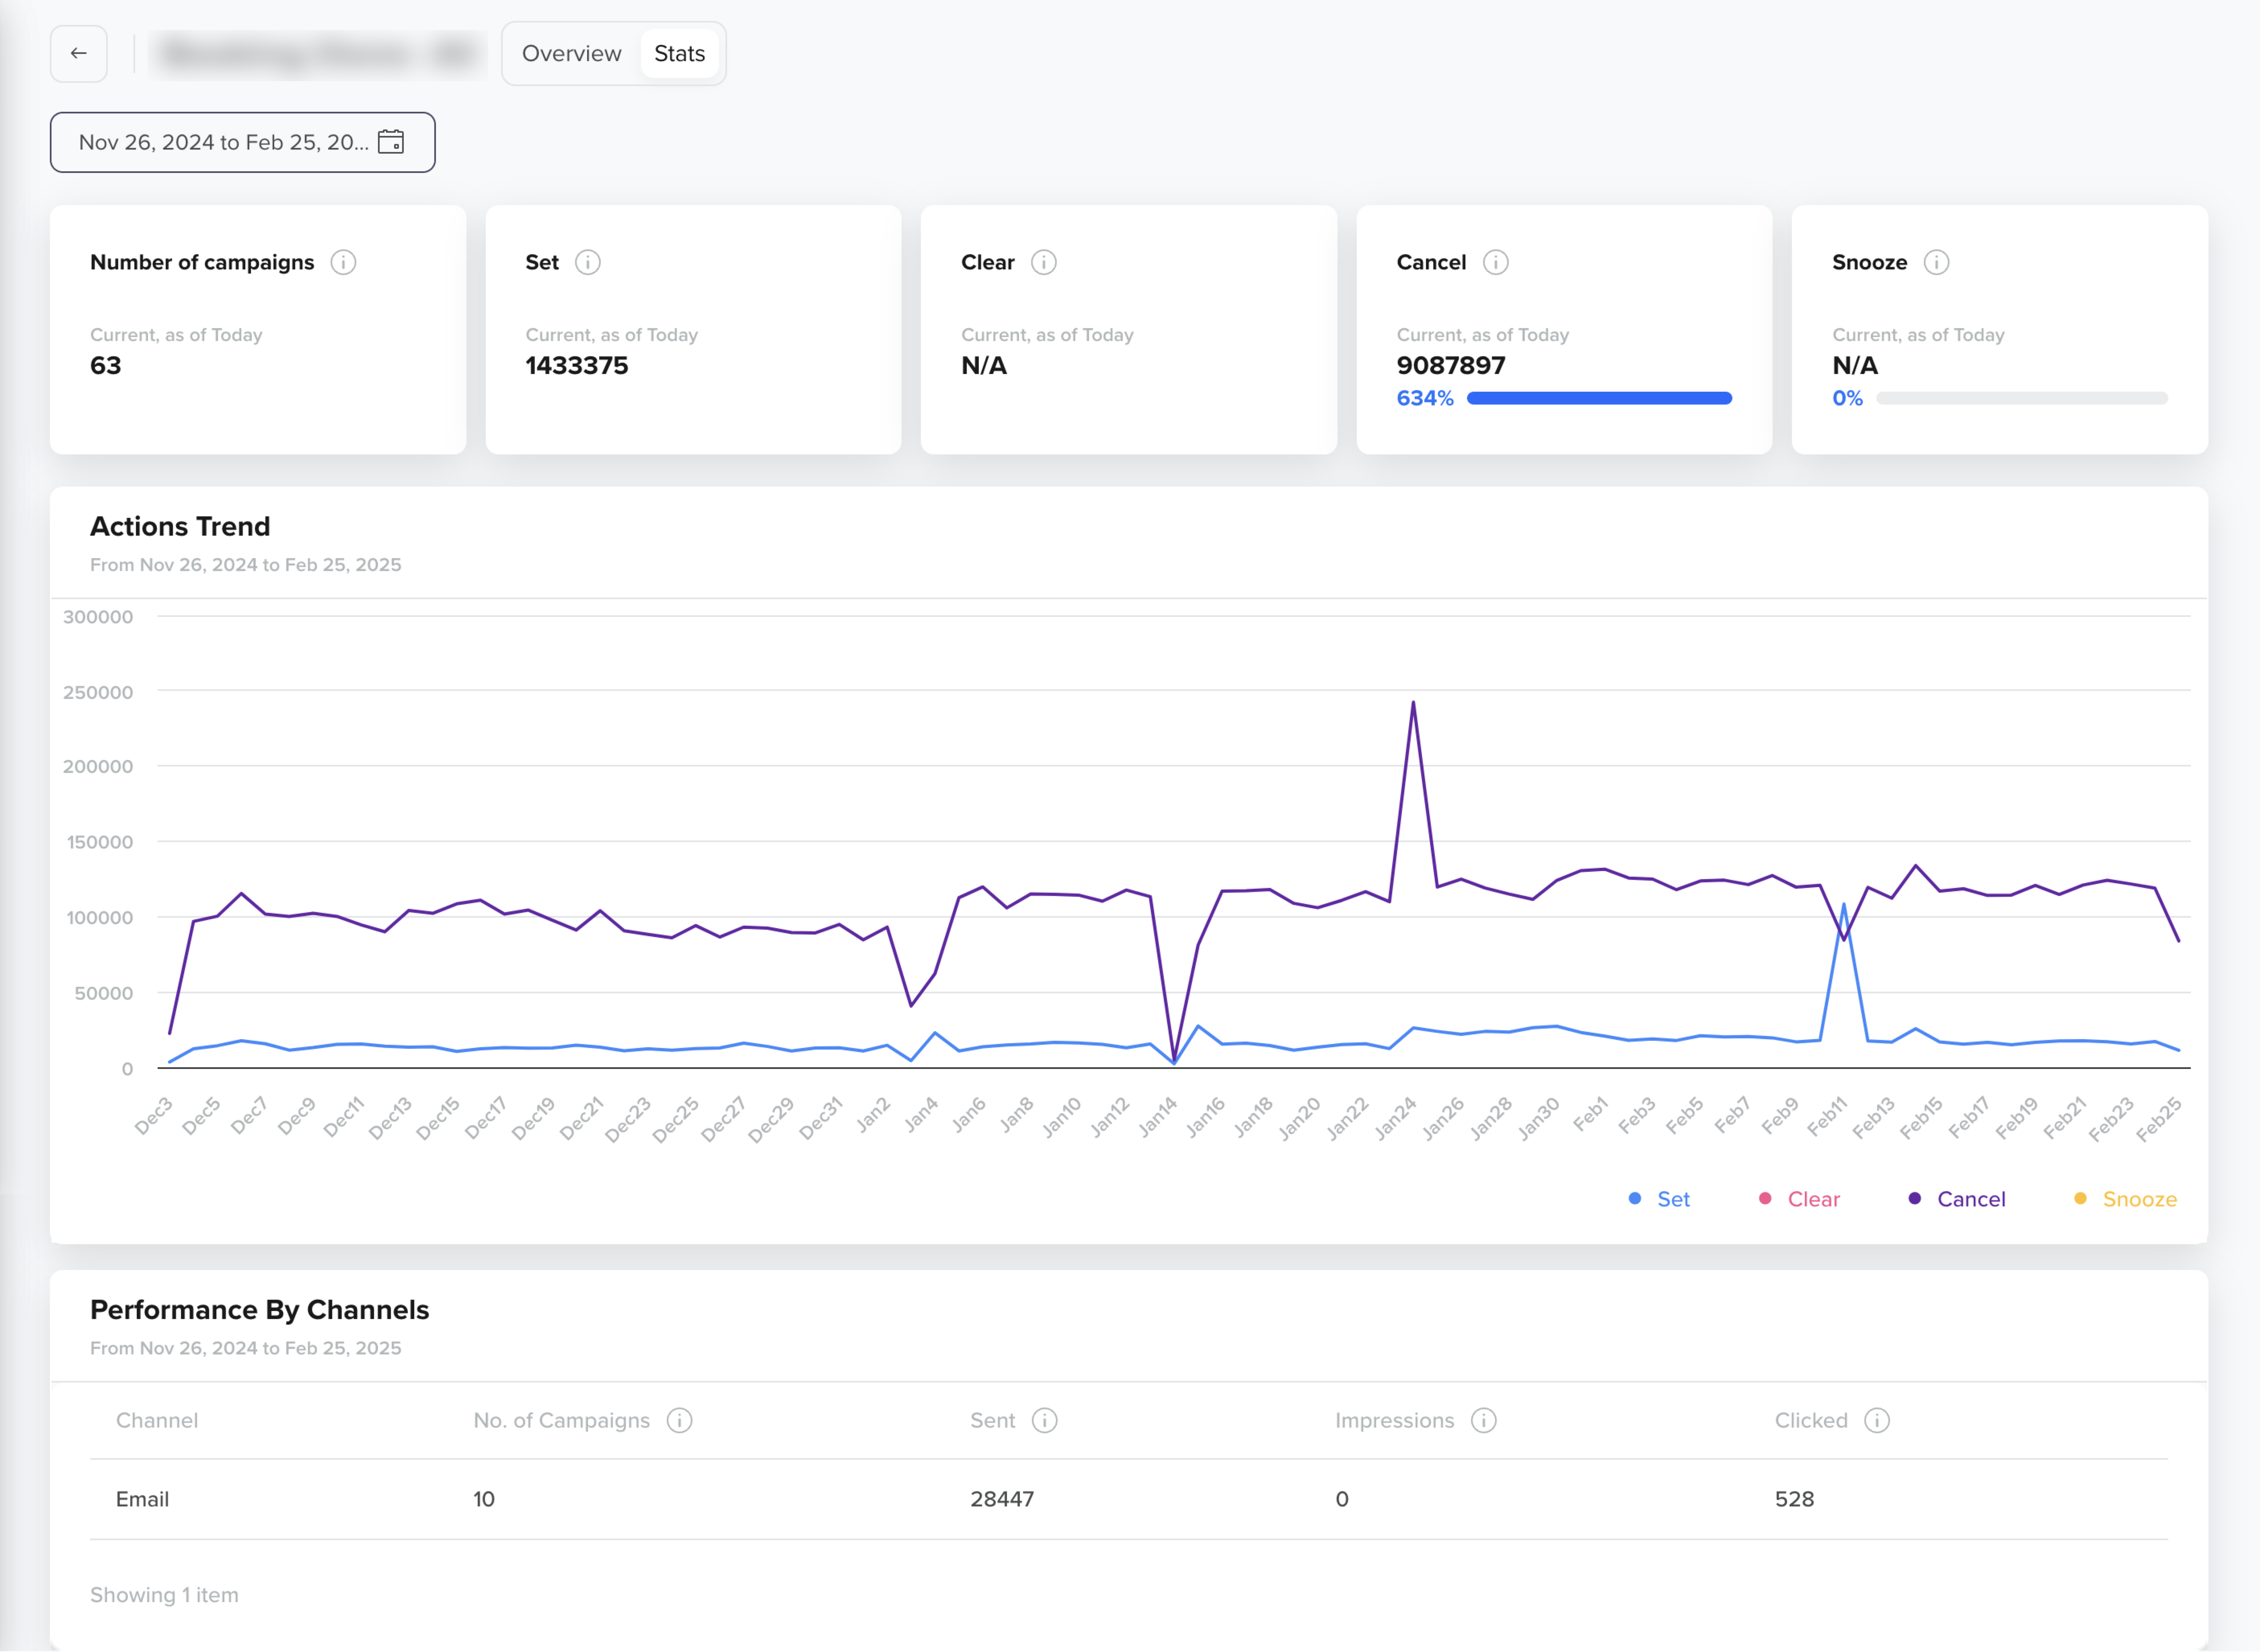Show info icon next to Set

tap(588, 263)
